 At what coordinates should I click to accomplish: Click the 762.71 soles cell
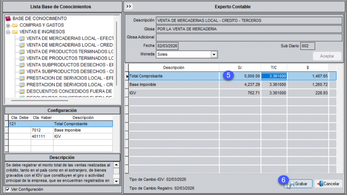tap(240, 93)
